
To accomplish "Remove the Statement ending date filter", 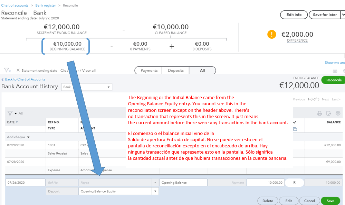I will (18, 70).
